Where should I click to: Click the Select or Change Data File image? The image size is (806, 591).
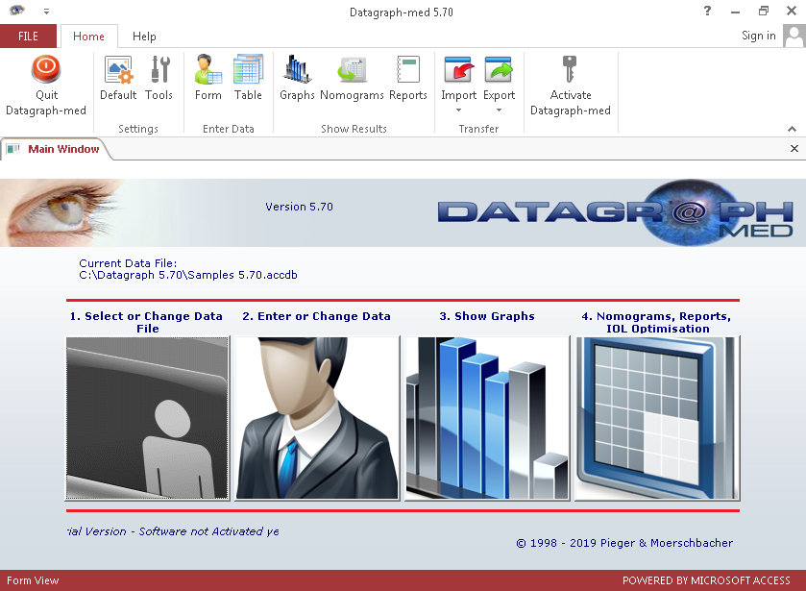(x=148, y=418)
